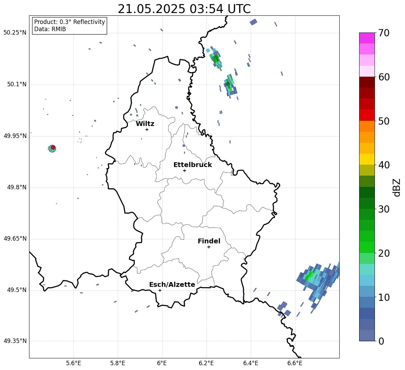Click the Data: RMIB label
405x370 pixels.
pyautogui.click(x=50, y=29)
